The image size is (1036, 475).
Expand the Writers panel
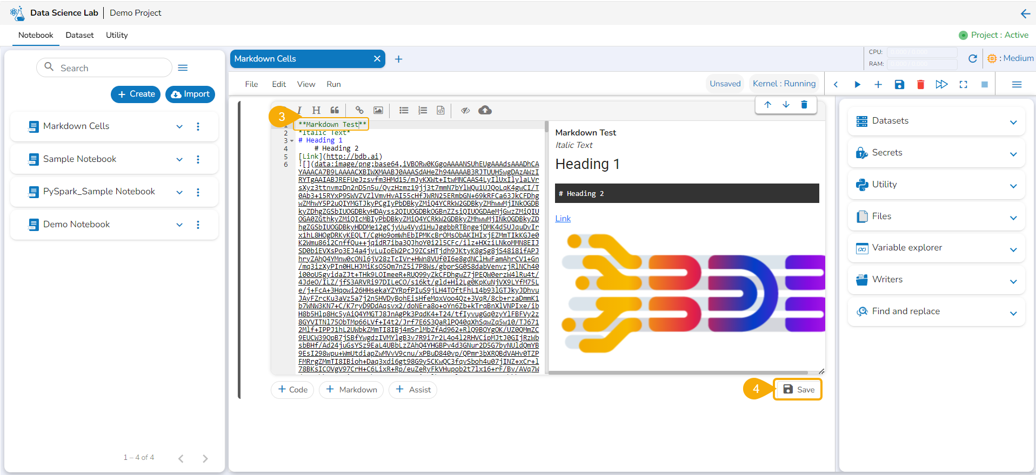[1013, 281]
